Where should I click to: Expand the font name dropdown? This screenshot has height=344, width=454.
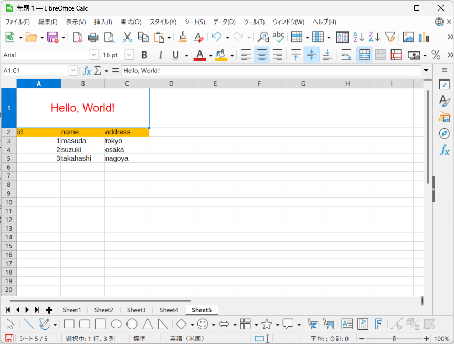(94, 55)
